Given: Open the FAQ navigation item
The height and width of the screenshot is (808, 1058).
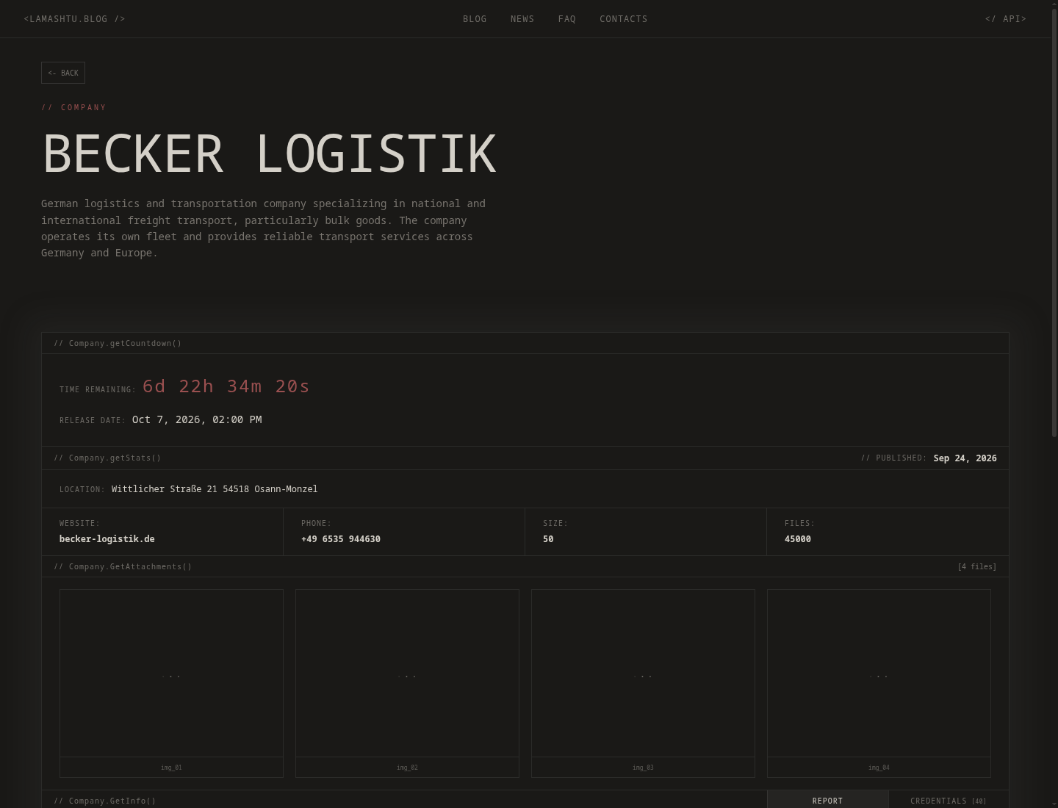Looking at the screenshot, I should (567, 19).
